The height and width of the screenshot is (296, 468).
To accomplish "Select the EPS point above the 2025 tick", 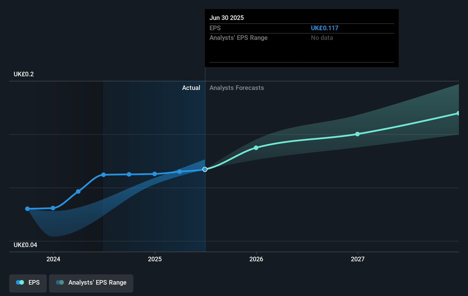I will point(154,174).
